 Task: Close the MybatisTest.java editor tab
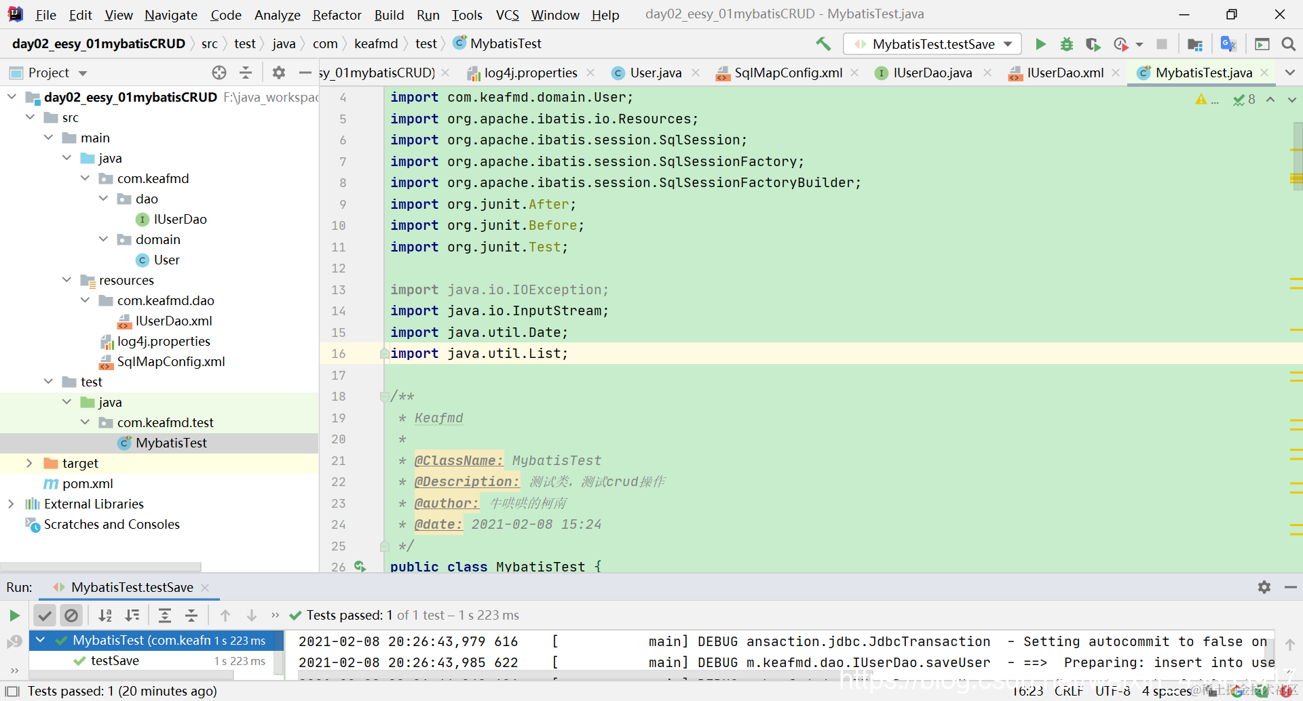click(x=1264, y=73)
